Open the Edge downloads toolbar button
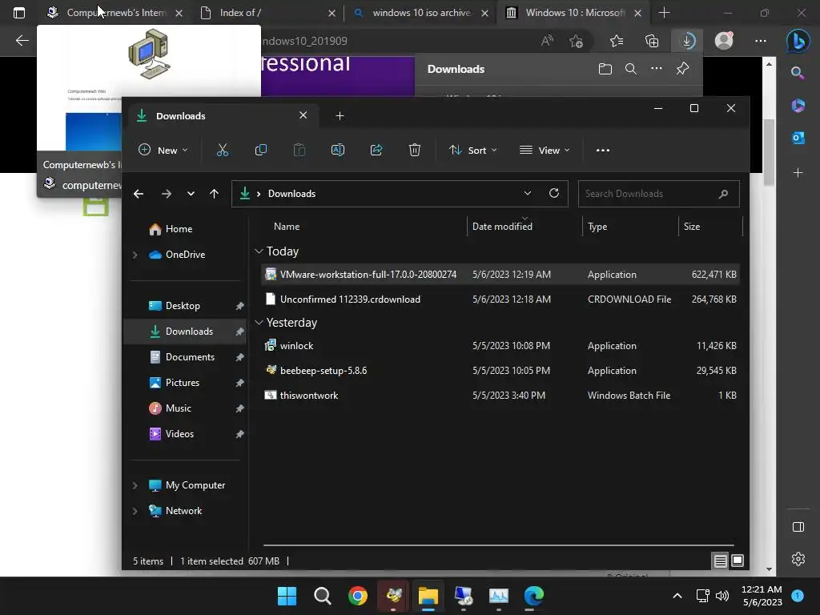Viewport: 820px width, 615px height. 686,41
